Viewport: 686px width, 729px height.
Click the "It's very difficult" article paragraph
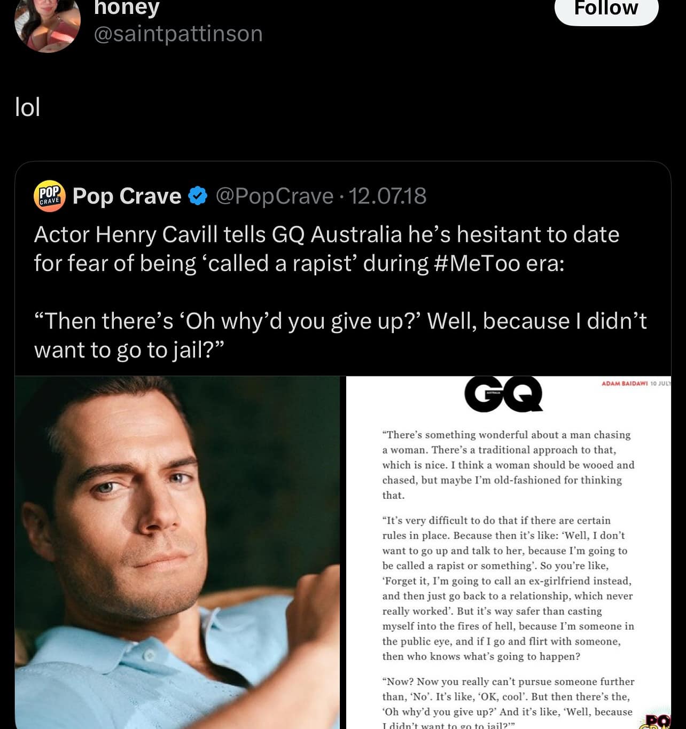tap(508, 588)
